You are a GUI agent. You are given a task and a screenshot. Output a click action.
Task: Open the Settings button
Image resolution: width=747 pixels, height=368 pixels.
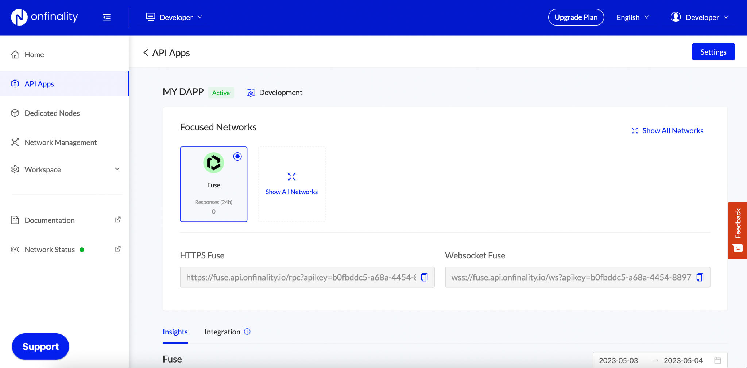(713, 52)
